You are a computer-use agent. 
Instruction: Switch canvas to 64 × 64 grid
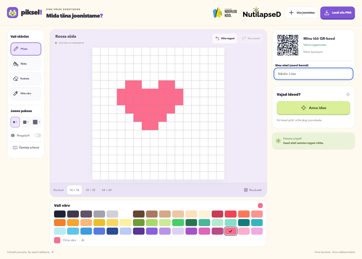click(x=107, y=190)
